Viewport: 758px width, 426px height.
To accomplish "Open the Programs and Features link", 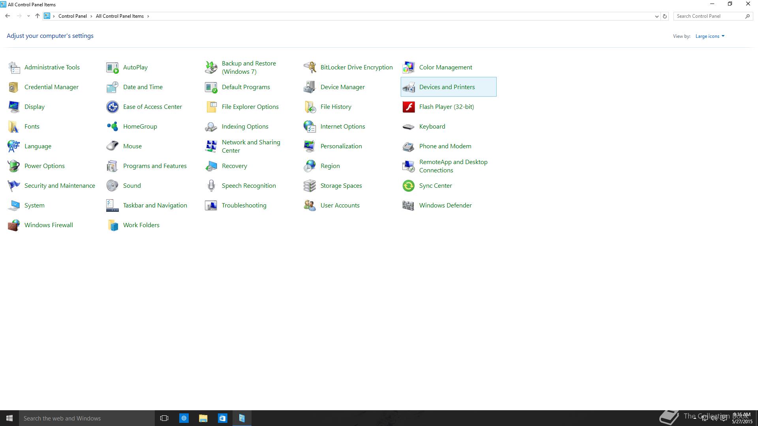I will coord(155,166).
